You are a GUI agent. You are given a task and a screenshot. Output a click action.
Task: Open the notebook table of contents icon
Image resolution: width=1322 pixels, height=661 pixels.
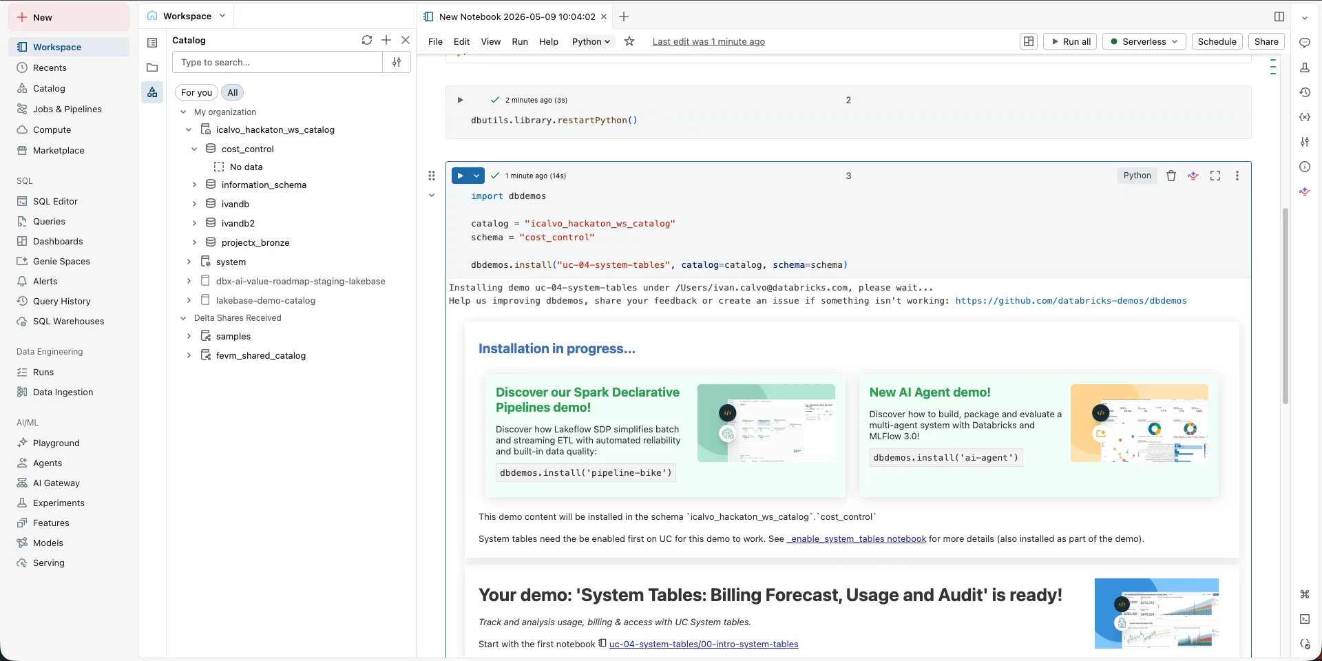point(152,43)
